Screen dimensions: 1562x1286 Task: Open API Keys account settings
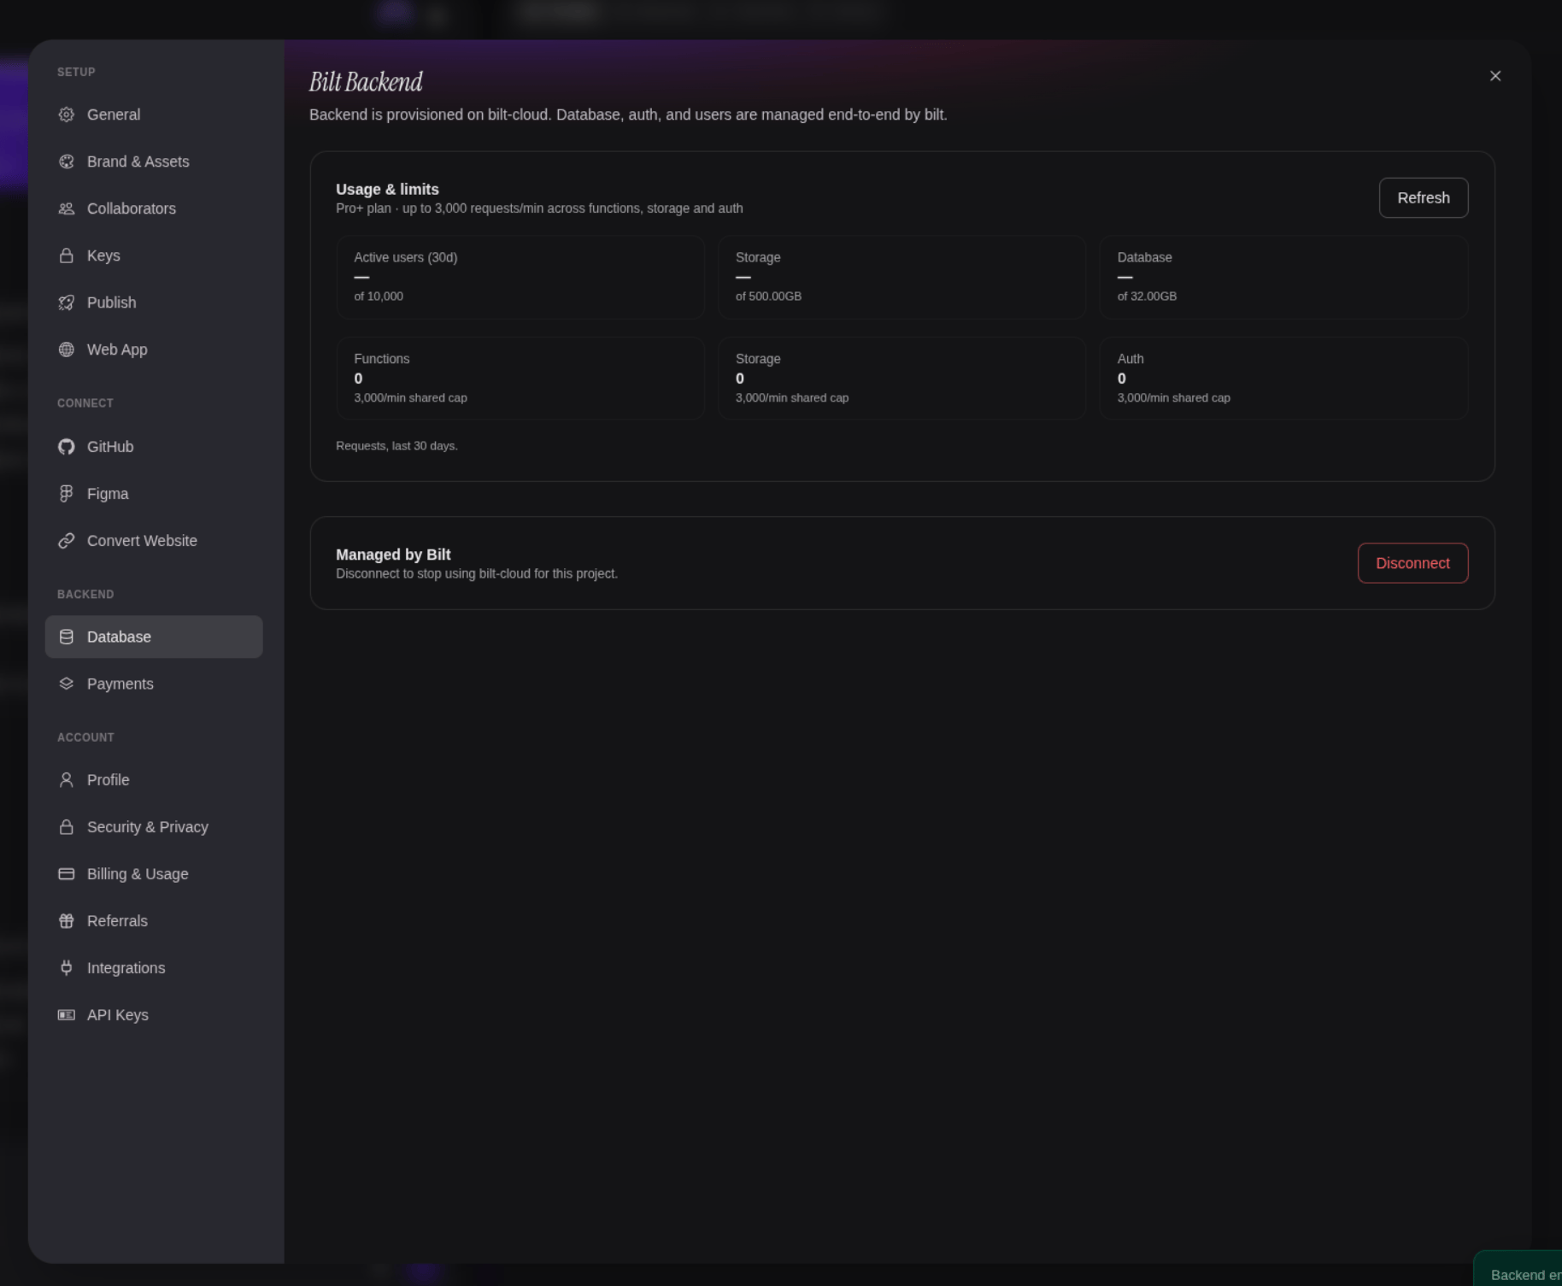(154, 1015)
